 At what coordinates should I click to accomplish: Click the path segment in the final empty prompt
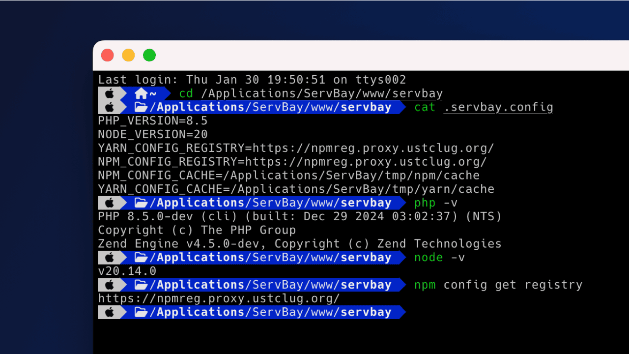pos(270,312)
